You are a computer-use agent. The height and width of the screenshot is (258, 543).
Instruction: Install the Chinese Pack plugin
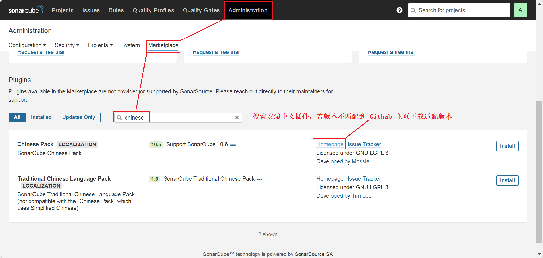click(507, 146)
